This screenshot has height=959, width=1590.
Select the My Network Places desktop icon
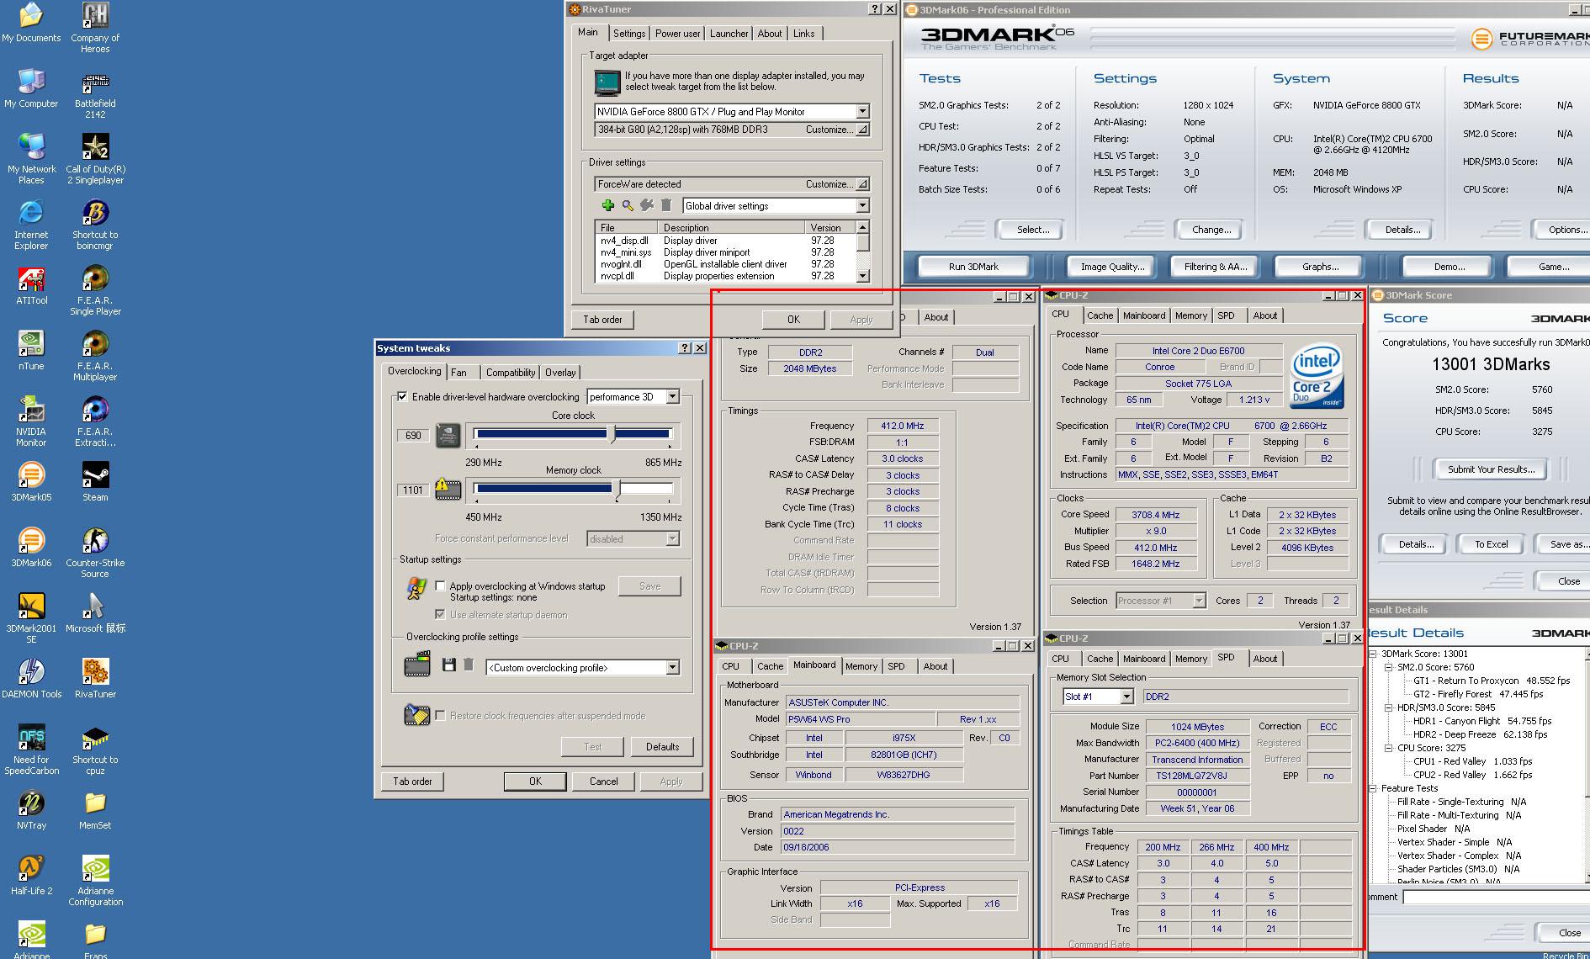(x=31, y=159)
